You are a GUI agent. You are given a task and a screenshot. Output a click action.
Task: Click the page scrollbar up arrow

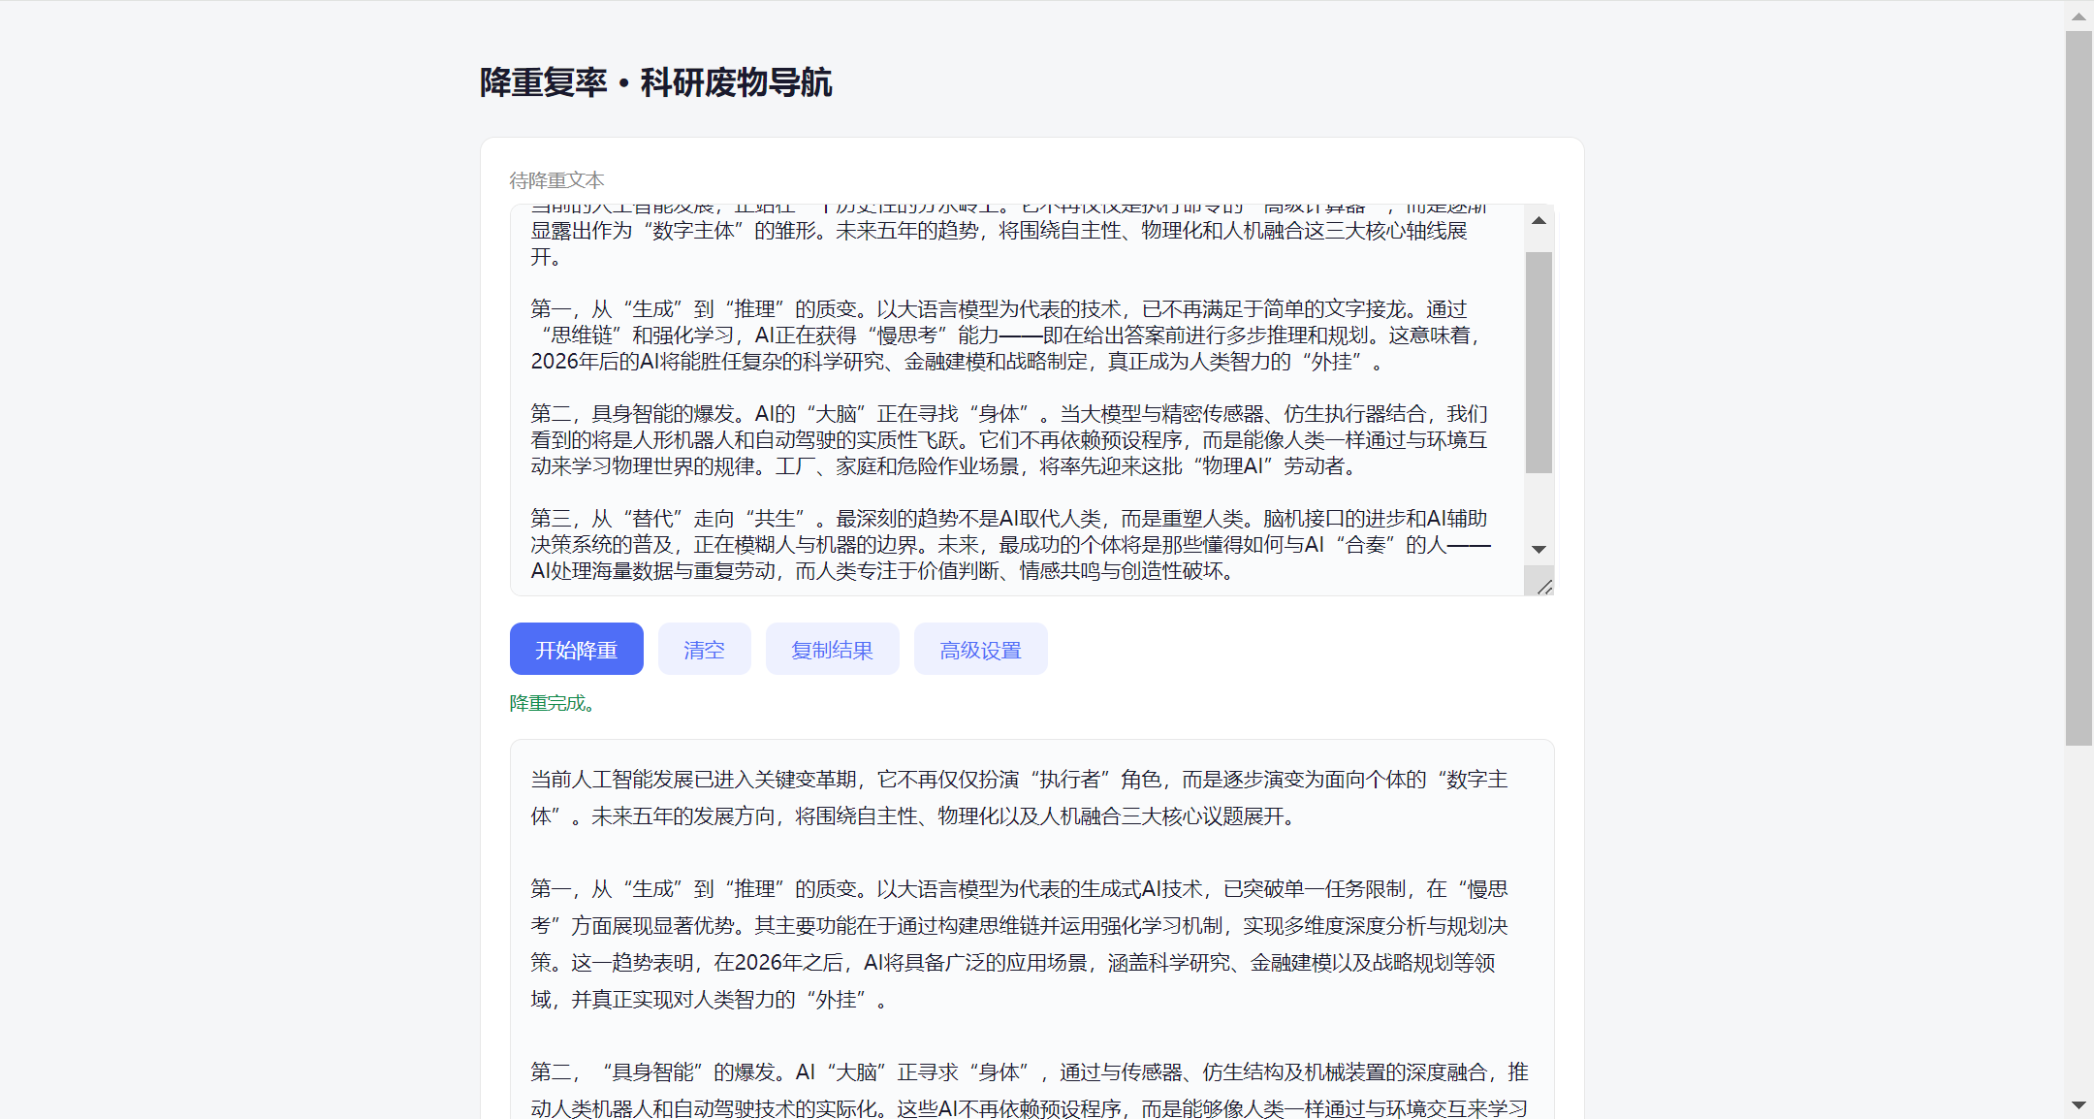point(2078,16)
